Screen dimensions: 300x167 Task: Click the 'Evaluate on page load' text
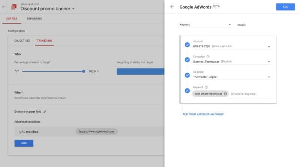pos(28,112)
